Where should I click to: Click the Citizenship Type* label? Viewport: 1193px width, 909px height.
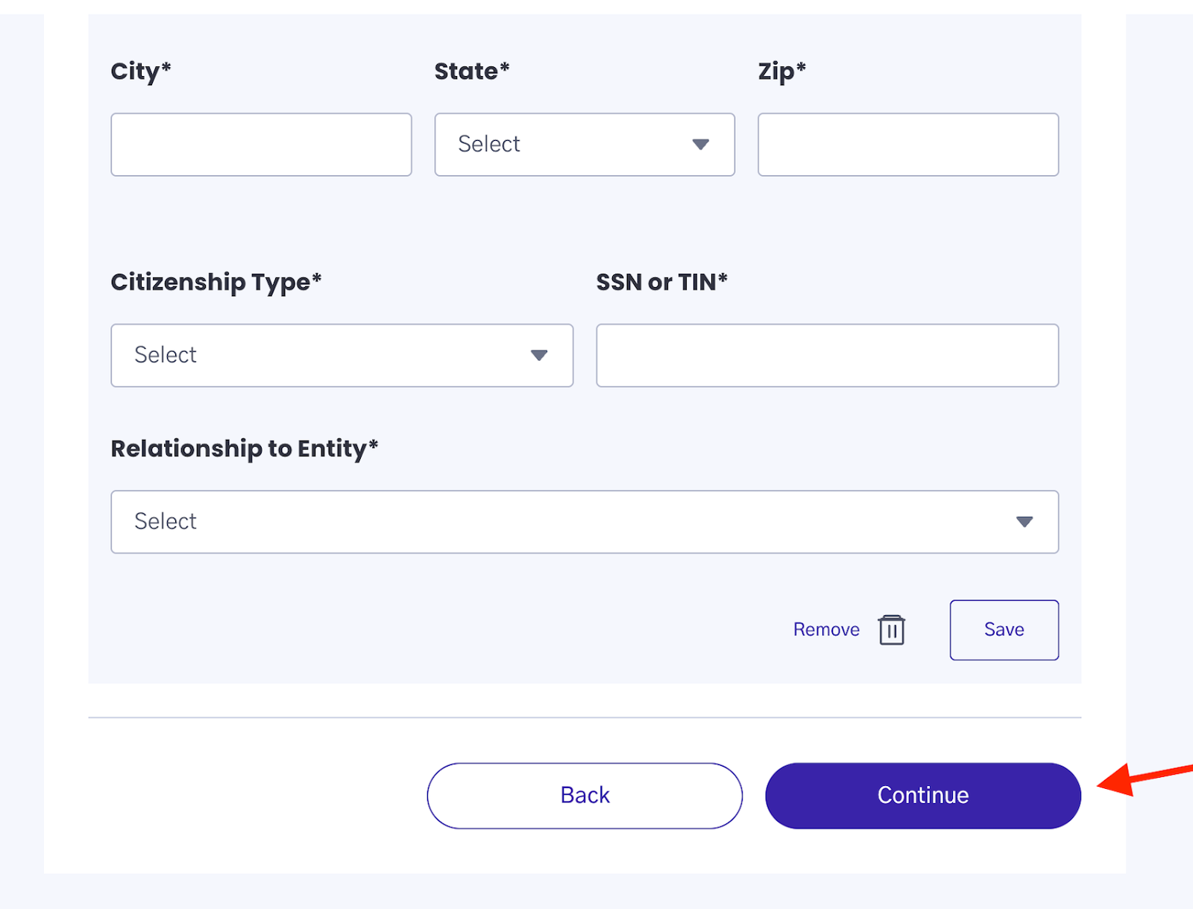click(x=216, y=283)
